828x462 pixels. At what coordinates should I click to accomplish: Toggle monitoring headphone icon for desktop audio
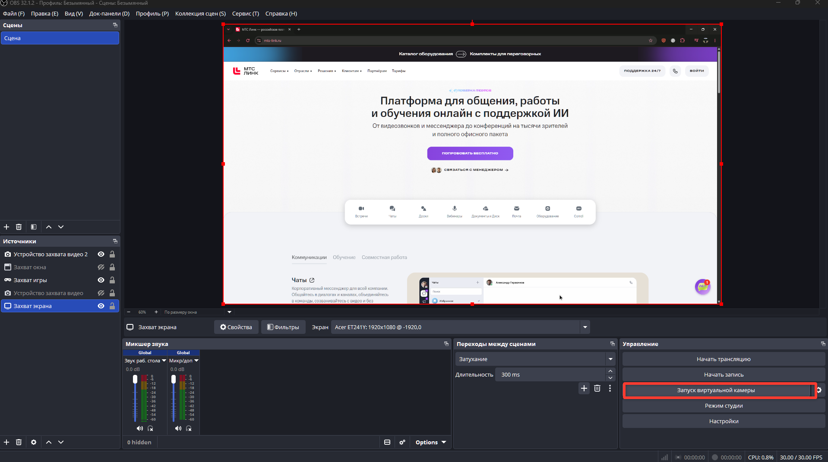pyautogui.click(x=150, y=428)
